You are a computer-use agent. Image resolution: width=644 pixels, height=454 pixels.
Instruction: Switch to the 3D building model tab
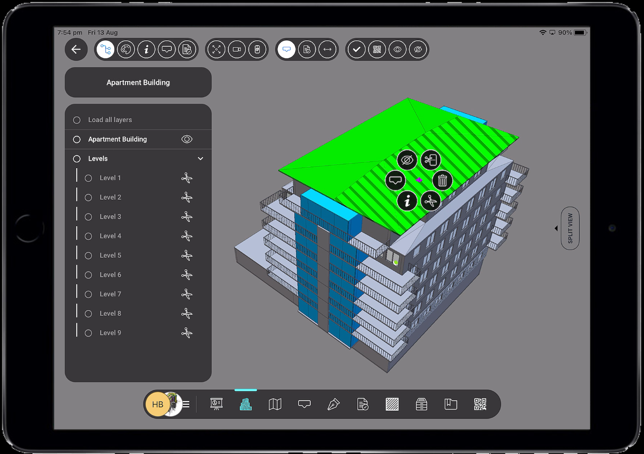coord(245,404)
